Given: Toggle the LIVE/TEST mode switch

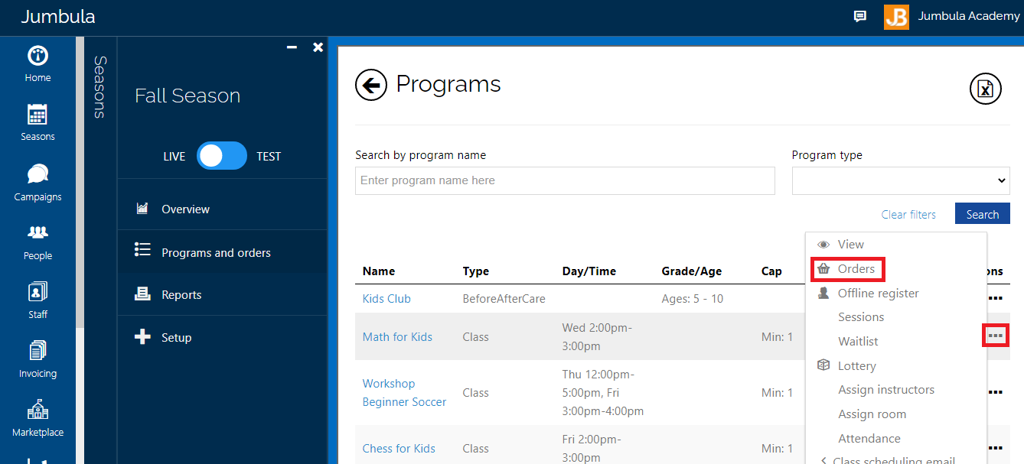Looking at the screenshot, I should click(x=222, y=156).
